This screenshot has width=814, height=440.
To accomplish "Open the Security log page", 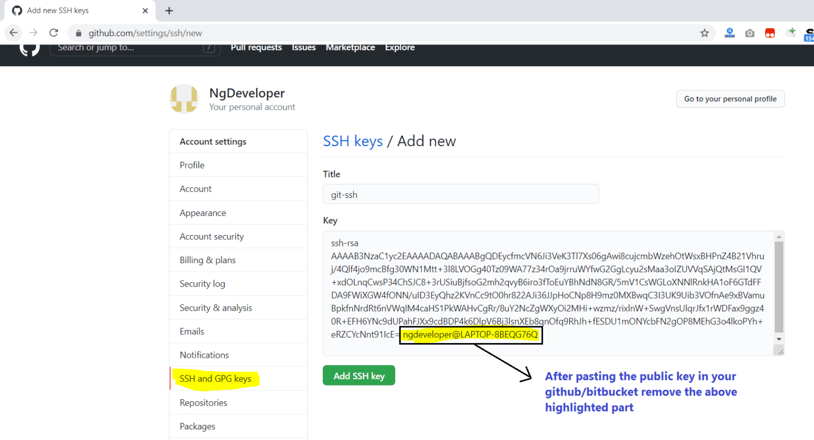I will click(238, 284).
